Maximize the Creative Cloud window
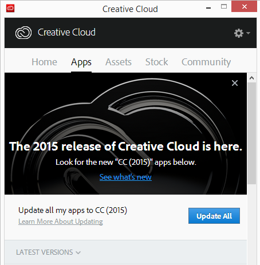Screen dimensions: 260x265 tap(224, 7)
